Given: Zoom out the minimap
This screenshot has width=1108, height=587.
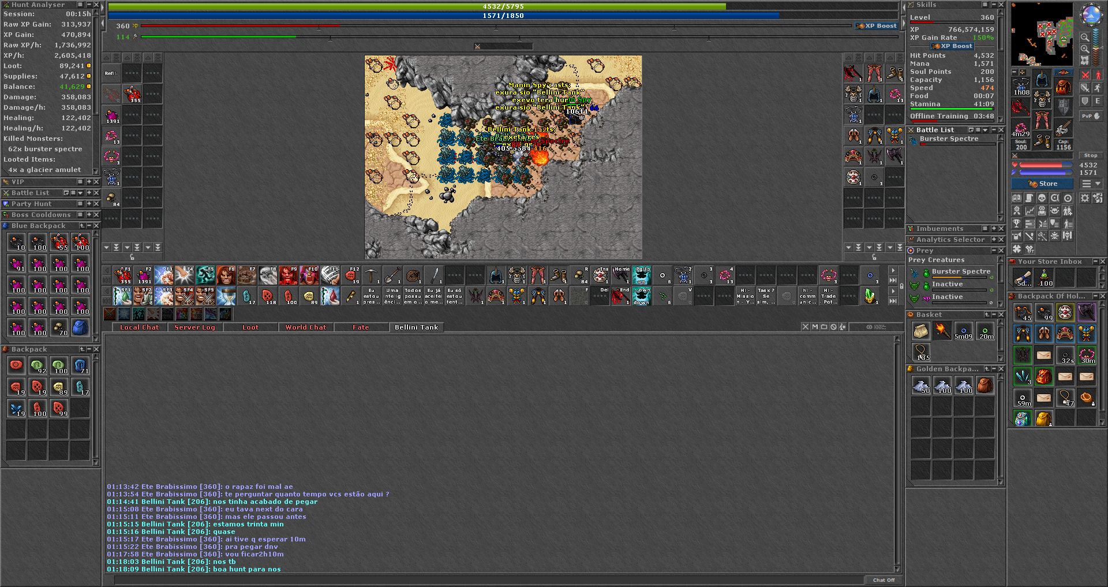Looking at the screenshot, I should point(1085,37).
